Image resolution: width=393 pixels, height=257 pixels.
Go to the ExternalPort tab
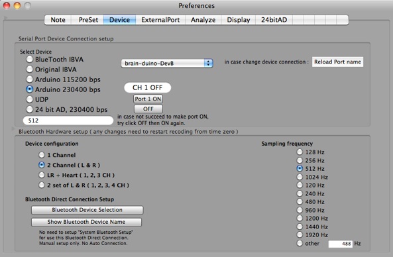click(x=160, y=20)
